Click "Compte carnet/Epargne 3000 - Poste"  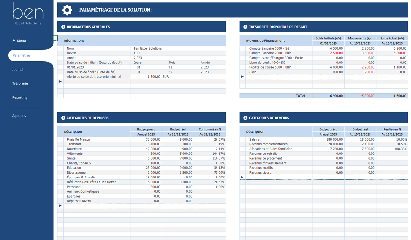pos(276,58)
